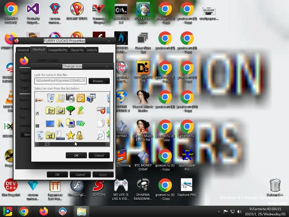This screenshot has width=289, height=217.
Task: Select the folder with green up arrow icon
Action: (80, 110)
